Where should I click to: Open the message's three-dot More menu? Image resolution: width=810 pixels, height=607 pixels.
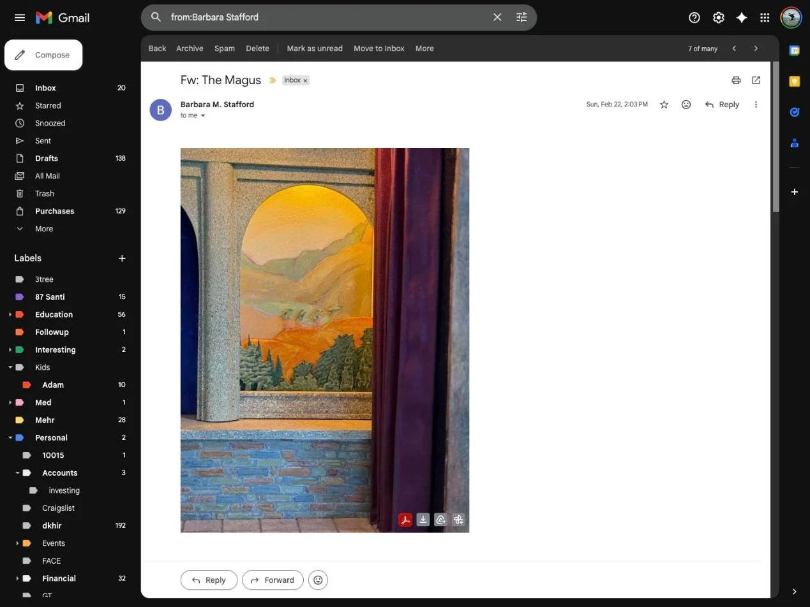756,105
